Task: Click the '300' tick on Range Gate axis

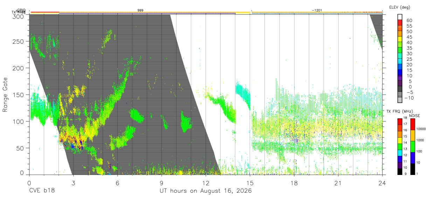Action: coord(18,16)
